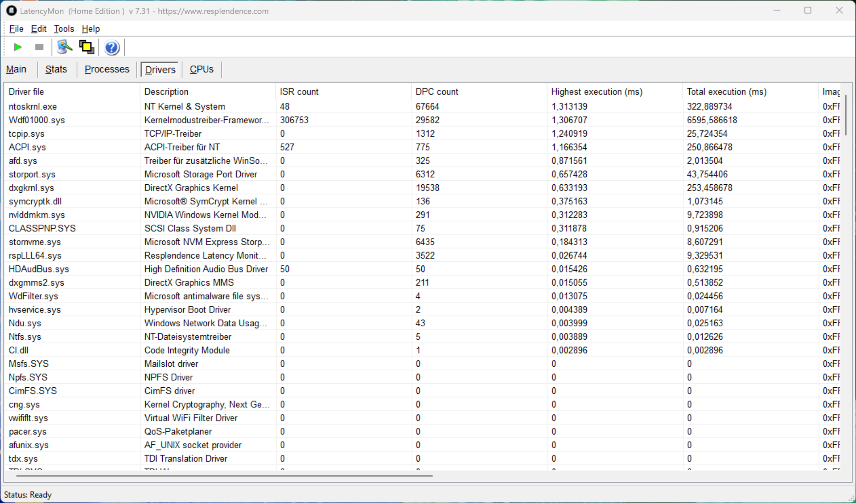The image size is (856, 503).
Task: Click the overlapping windows toolbar icon
Action: click(x=86, y=47)
